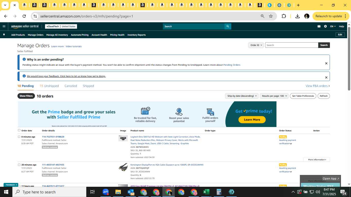Image resolution: width=351 pixels, height=197 pixels.
Task: Open the Chrome extensions puzzle icon
Action: 284,16
